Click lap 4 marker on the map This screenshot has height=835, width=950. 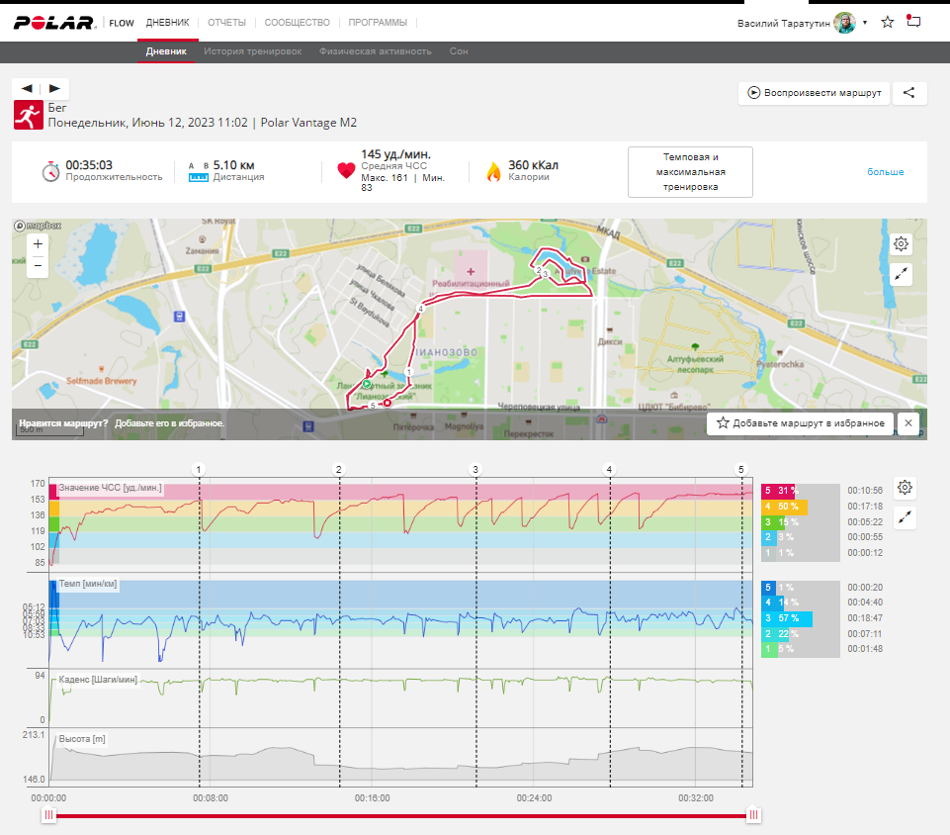[x=420, y=309]
